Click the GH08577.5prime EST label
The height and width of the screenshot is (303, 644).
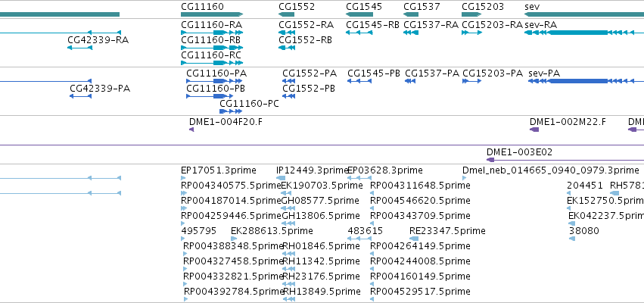point(320,201)
